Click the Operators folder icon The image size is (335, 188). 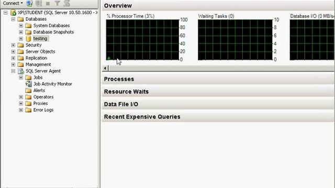click(x=28, y=97)
